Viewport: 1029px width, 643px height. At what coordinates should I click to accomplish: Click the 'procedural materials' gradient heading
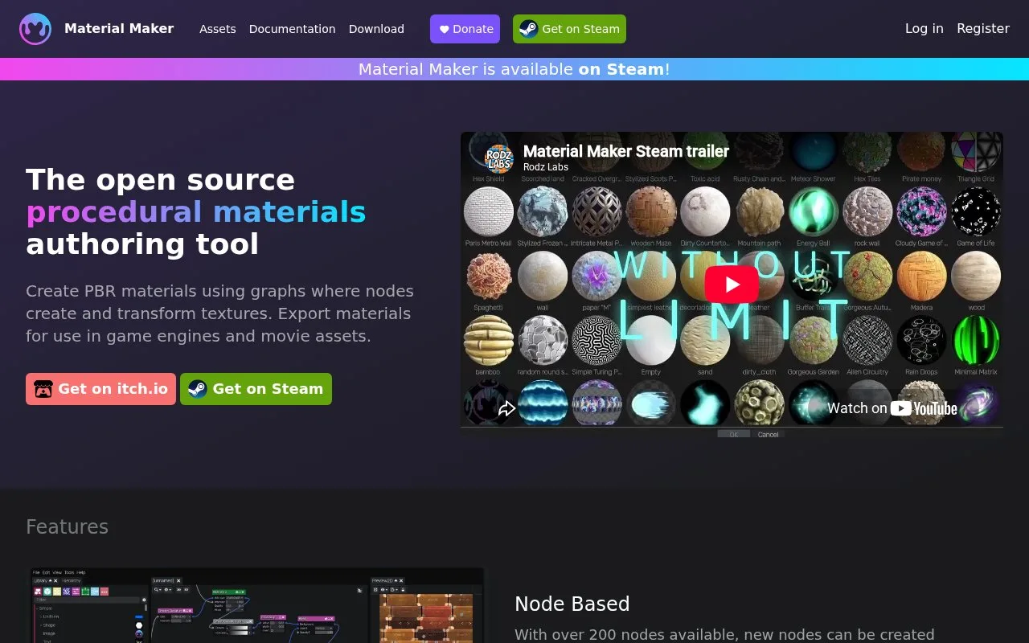(196, 211)
